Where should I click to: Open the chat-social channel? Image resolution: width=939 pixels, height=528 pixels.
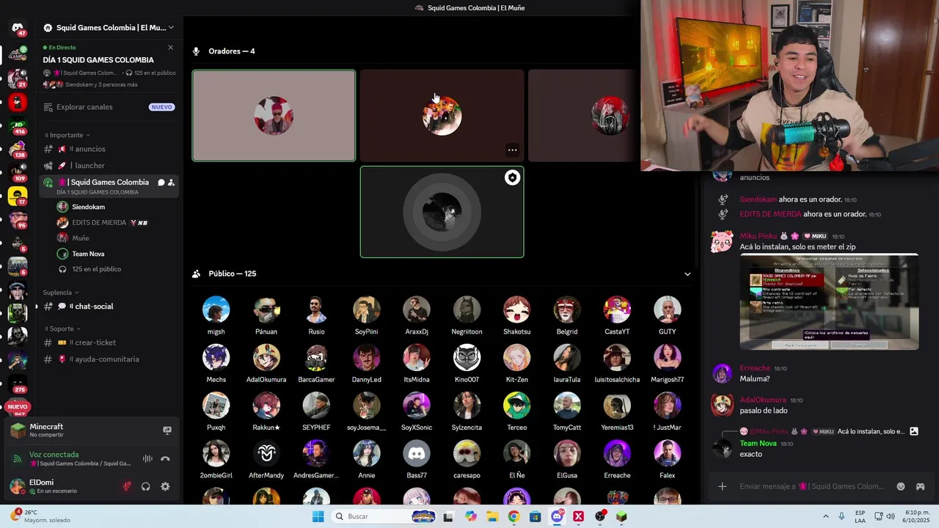(109, 307)
